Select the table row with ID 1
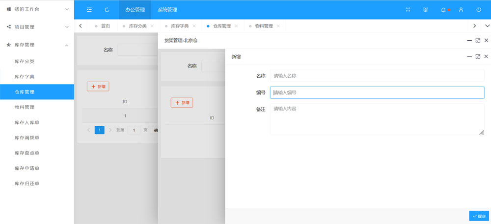The width and height of the screenshot is (491, 224). [120, 116]
